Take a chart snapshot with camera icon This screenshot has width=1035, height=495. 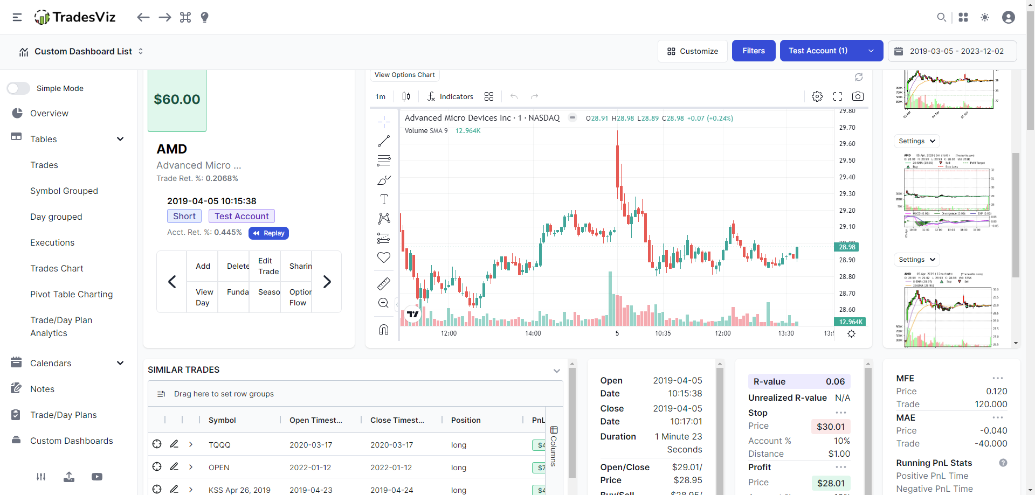(858, 96)
